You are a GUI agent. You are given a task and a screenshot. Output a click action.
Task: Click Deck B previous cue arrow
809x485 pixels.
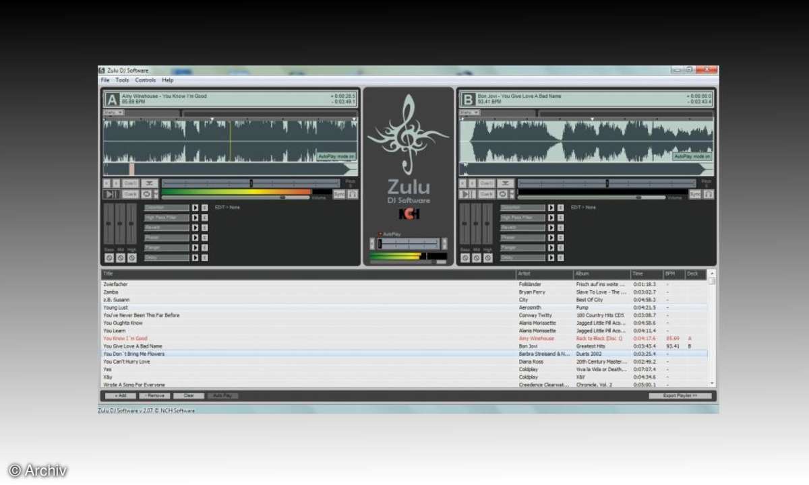tap(462, 183)
